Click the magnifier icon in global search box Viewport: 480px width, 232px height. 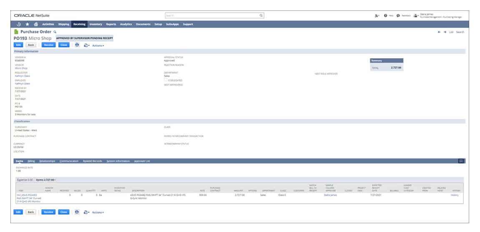click(261, 15)
